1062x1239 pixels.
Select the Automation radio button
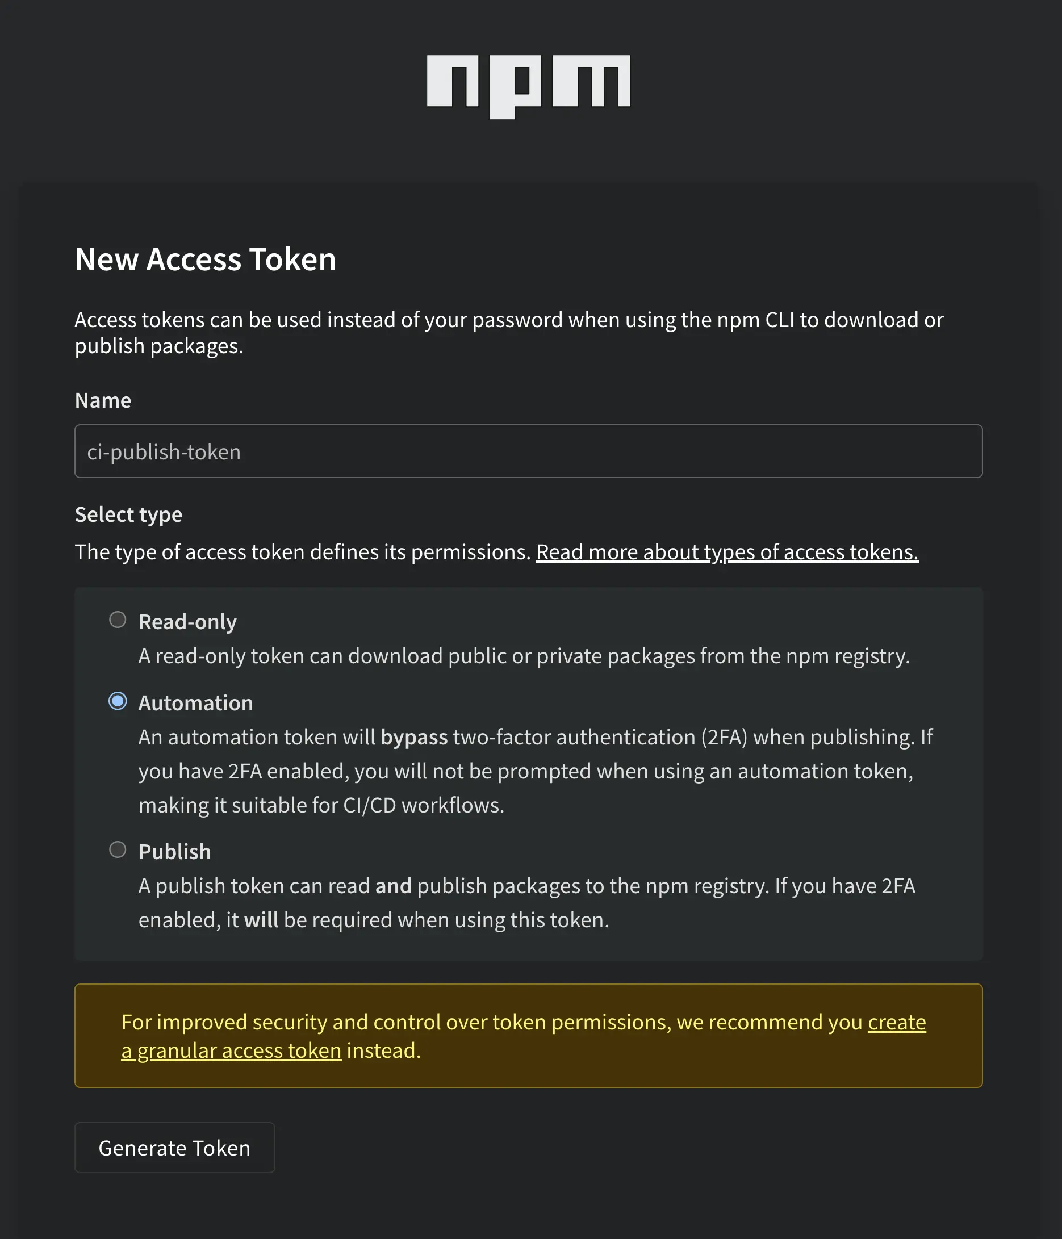(118, 701)
